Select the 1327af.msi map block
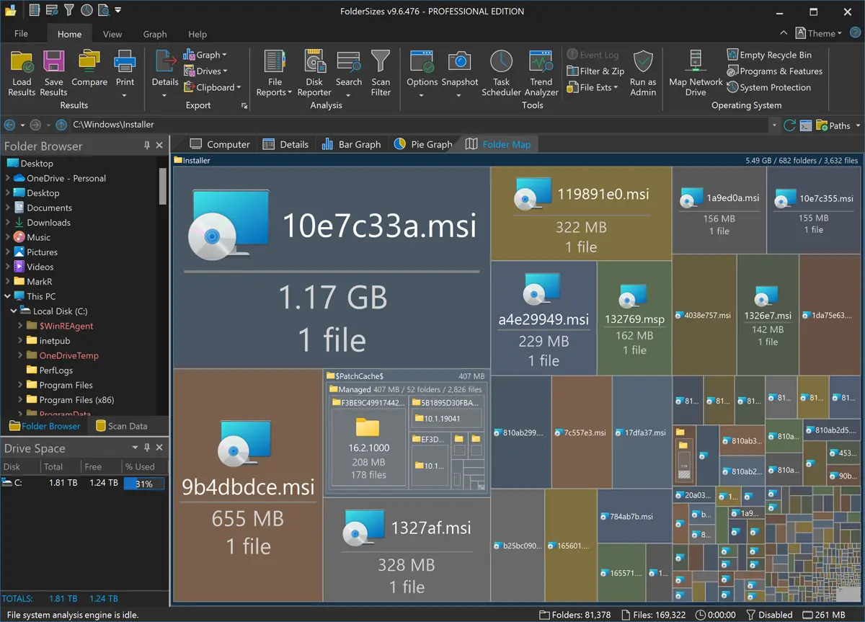865x622 pixels. click(407, 551)
